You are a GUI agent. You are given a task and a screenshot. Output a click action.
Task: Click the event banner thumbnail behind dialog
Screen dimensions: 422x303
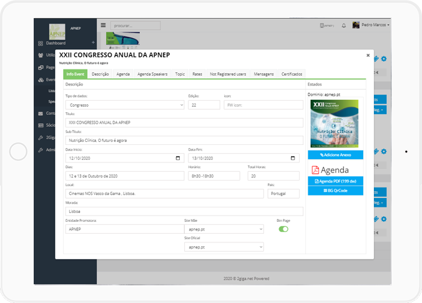123,39
